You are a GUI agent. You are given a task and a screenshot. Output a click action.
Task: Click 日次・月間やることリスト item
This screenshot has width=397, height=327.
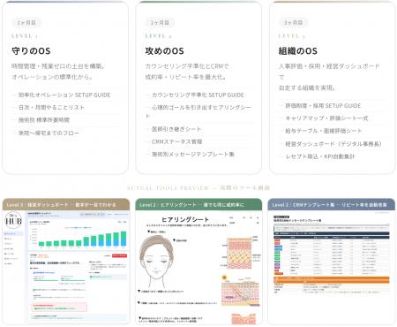pyautogui.click(x=51, y=108)
